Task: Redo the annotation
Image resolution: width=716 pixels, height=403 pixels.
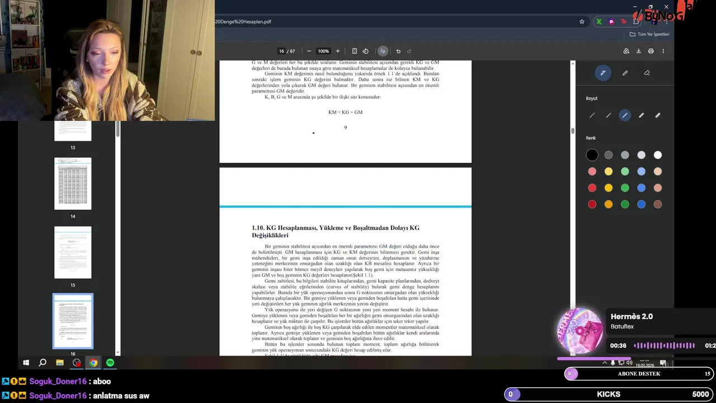Action: [409, 51]
